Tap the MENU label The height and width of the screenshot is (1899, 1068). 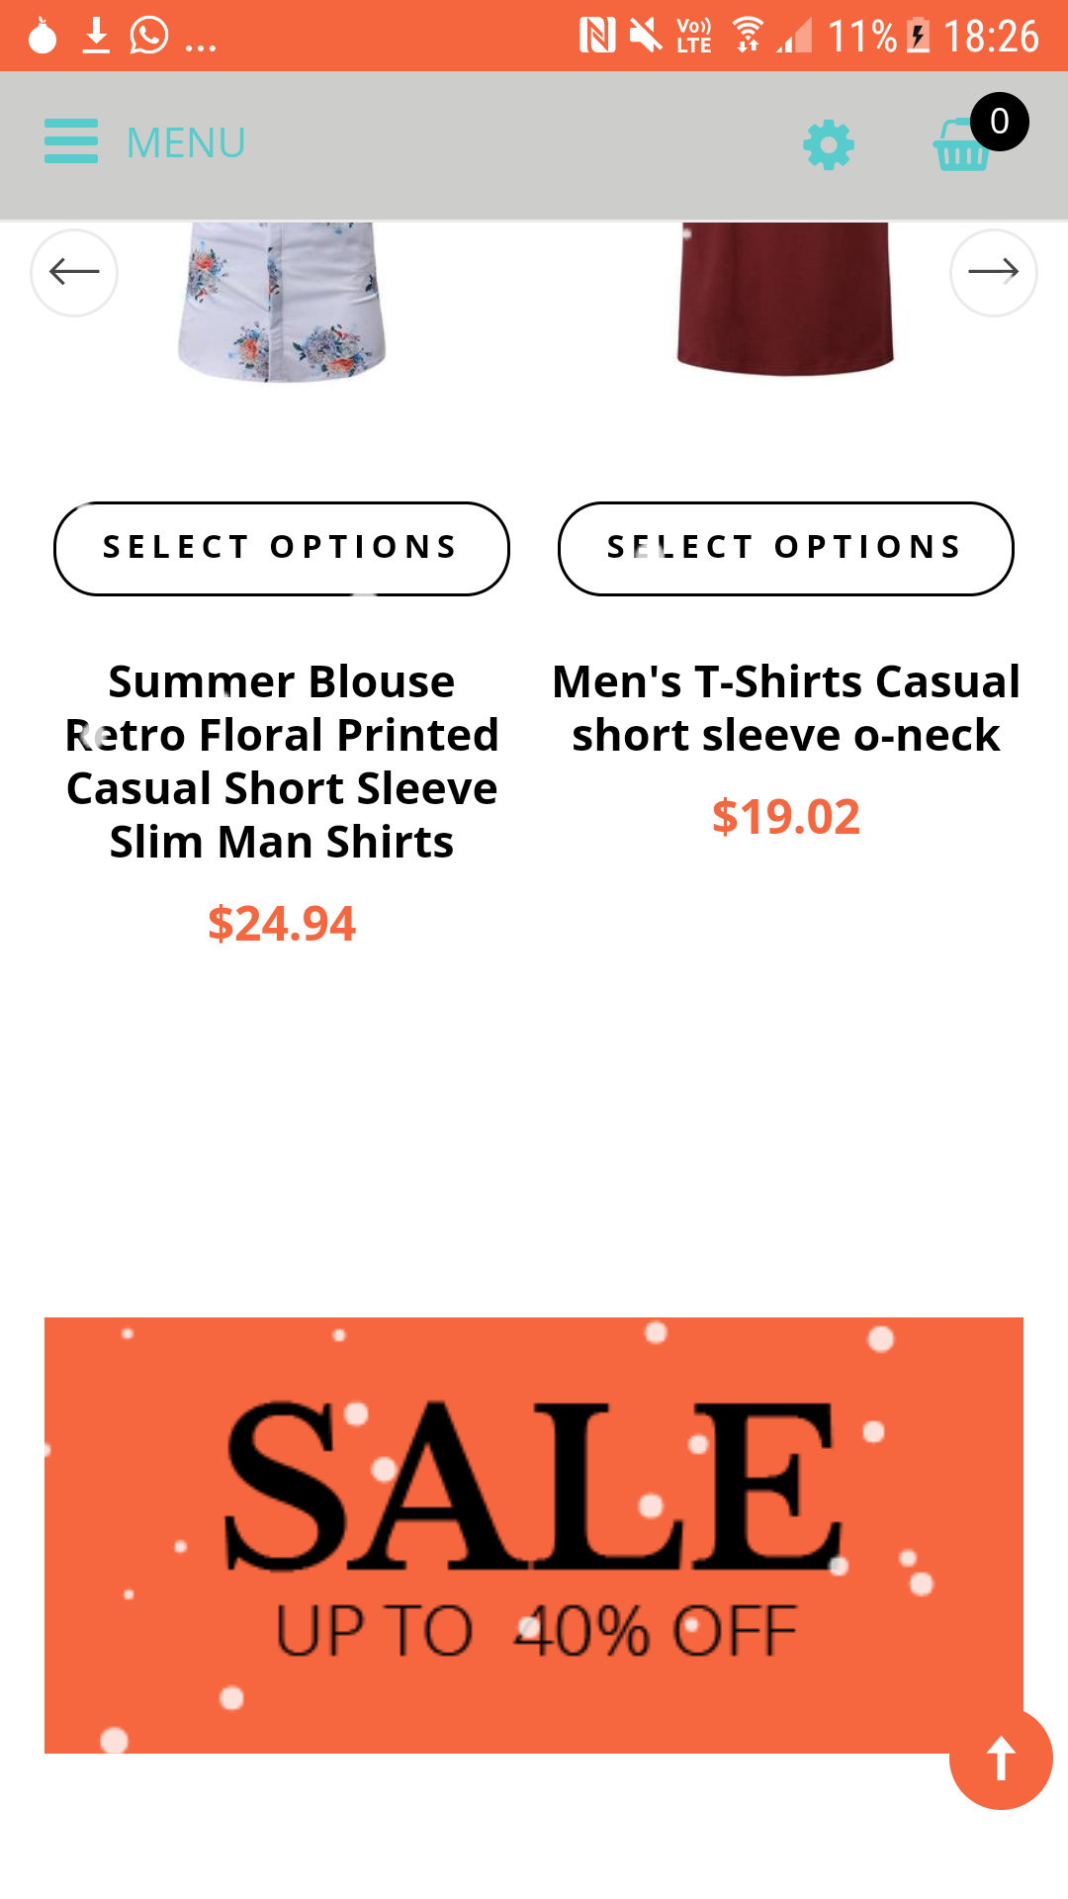tap(186, 143)
